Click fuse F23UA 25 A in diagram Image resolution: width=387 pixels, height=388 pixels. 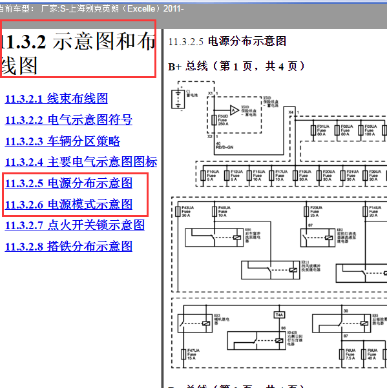[x=306, y=212]
